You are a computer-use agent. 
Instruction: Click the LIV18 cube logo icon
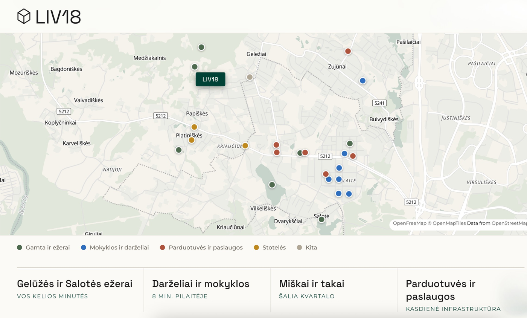click(24, 17)
